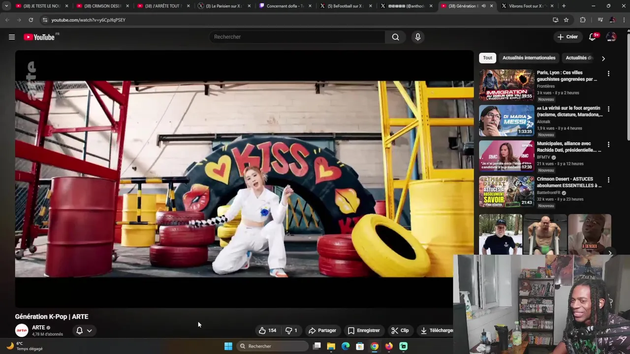Open the Di Maria Messi video thumbnail
630x354 pixels.
(506, 120)
